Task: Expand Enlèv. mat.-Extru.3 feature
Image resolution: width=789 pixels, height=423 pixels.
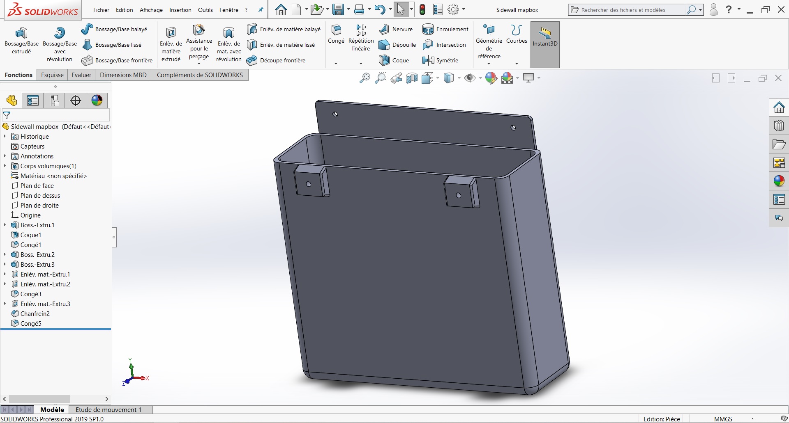Action: (x=5, y=304)
